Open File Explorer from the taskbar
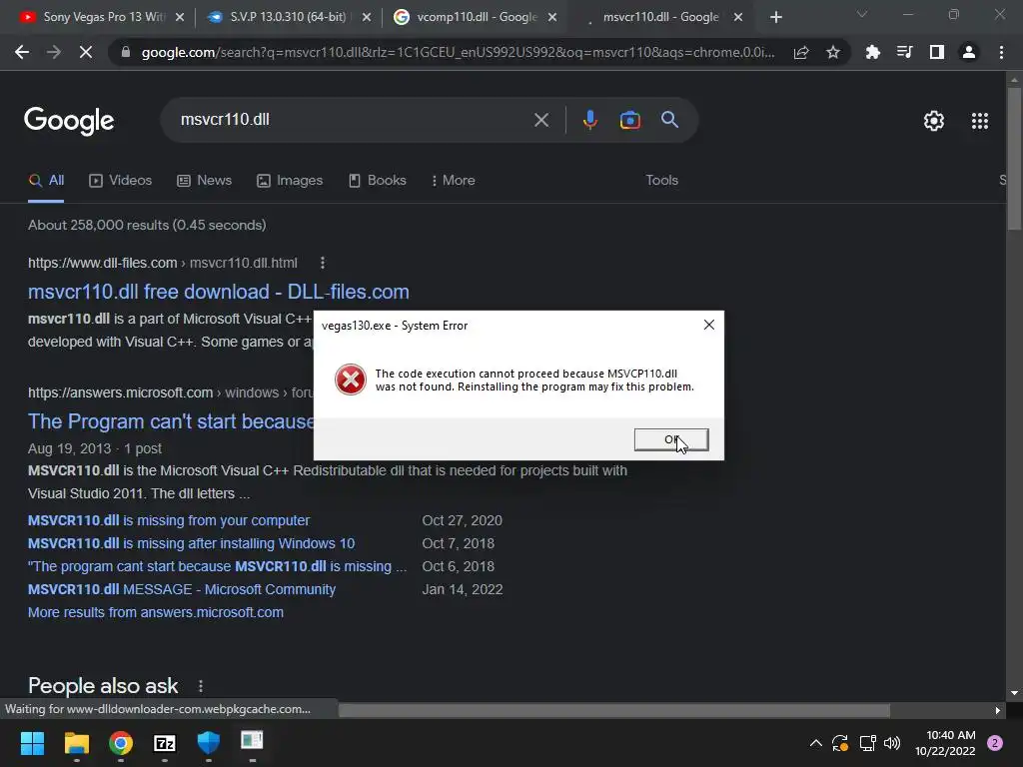 point(76,743)
